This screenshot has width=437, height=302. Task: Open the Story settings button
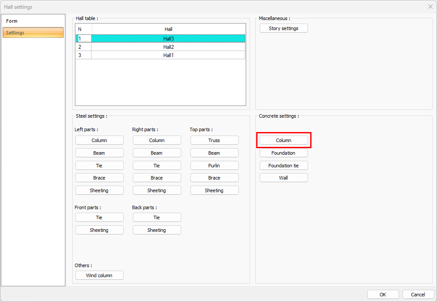284,28
